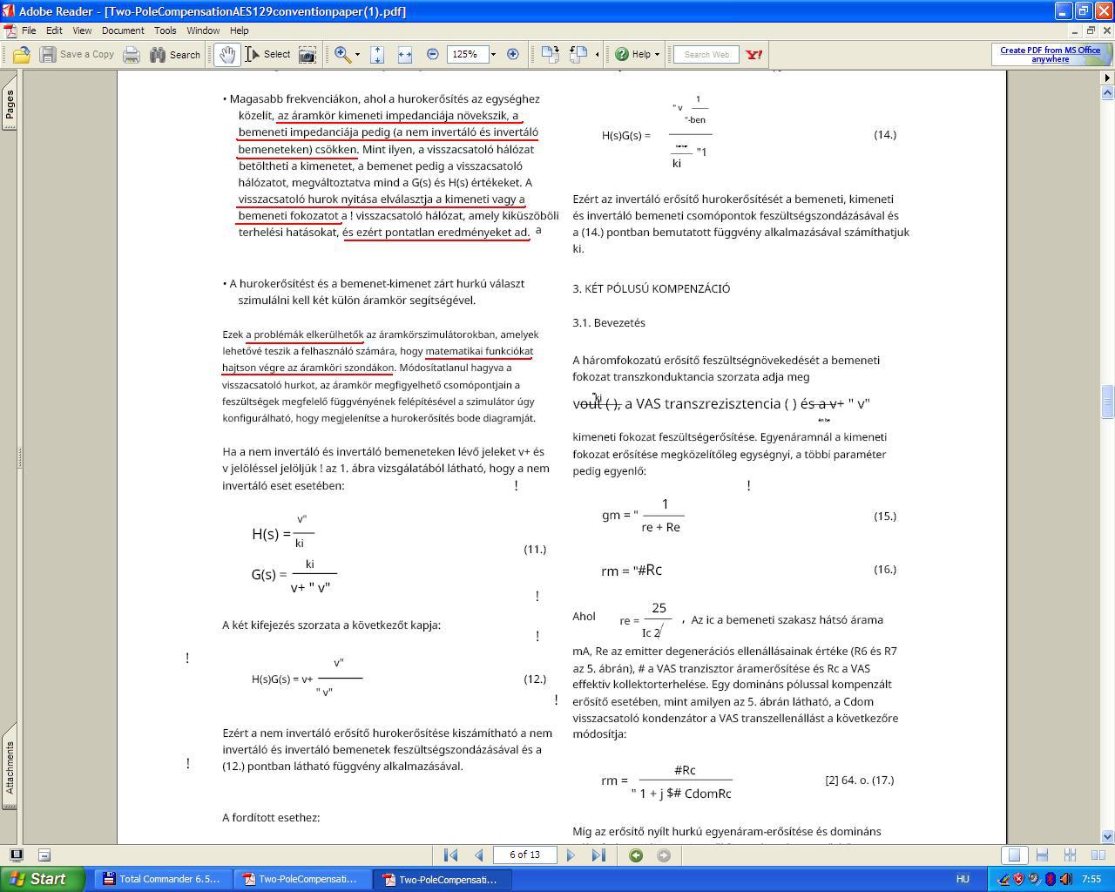The height and width of the screenshot is (892, 1115).
Task: Toggle full screen view icon in status bar
Action: (x=16, y=855)
